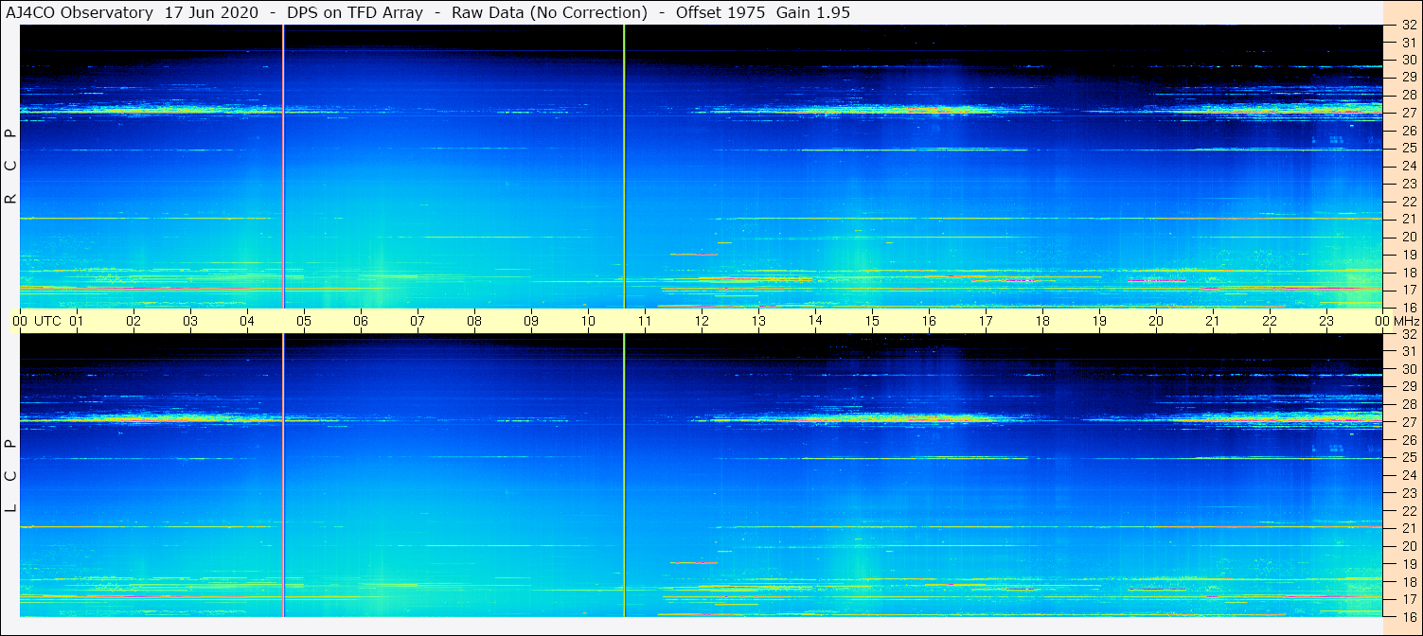Click the 32 MHz label on the LCP scale
This screenshot has width=1423, height=636.
[1408, 334]
